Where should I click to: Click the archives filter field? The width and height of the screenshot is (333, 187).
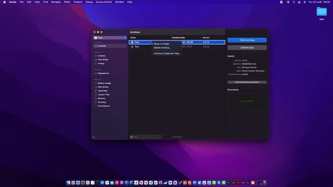tap(146, 137)
